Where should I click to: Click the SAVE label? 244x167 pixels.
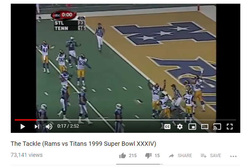click(215, 156)
